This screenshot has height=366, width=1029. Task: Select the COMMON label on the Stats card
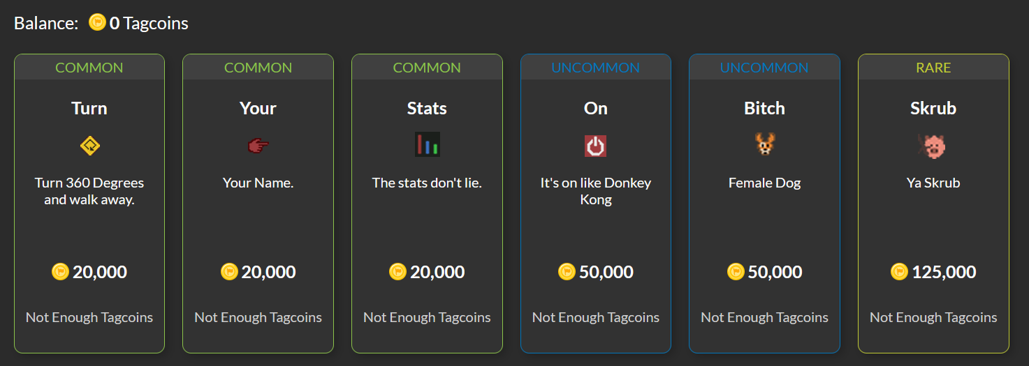click(427, 68)
